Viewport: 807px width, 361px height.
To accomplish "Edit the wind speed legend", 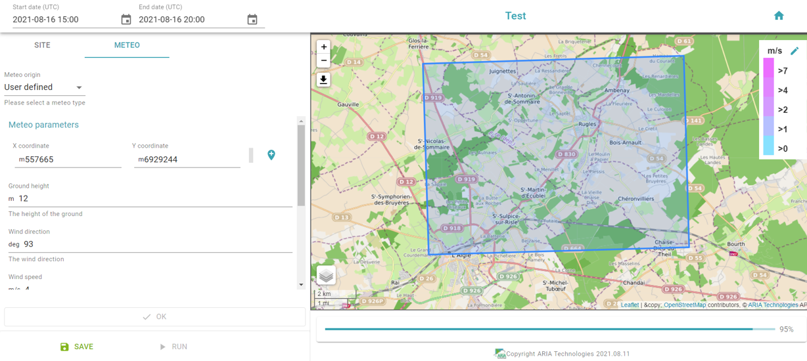I will click(x=795, y=51).
